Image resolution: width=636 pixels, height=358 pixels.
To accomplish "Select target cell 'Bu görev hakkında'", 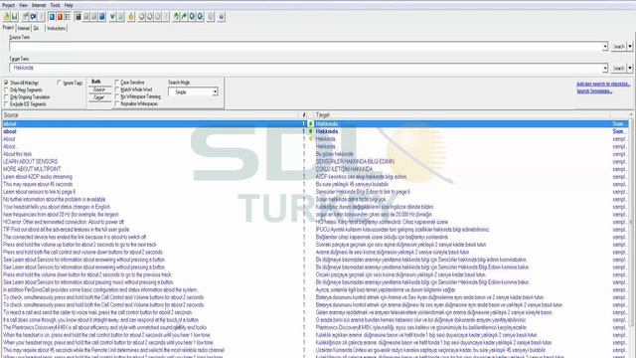I will pos(335,154).
